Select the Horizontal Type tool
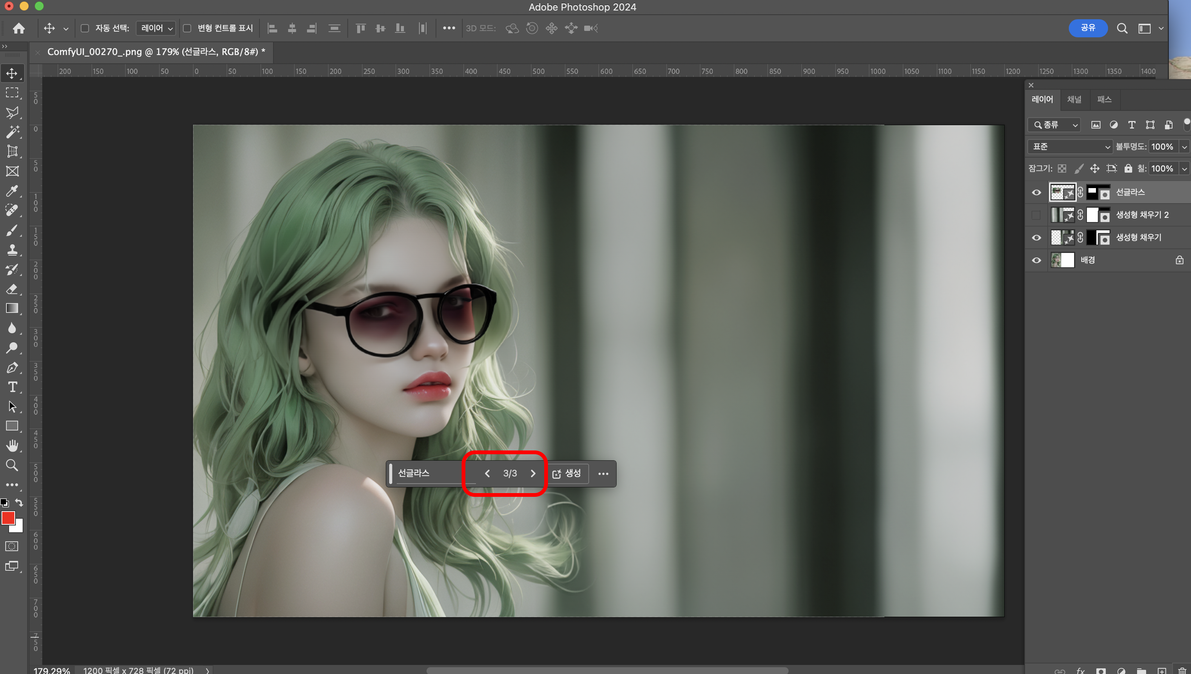The width and height of the screenshot is (1191, 674). (x=12, y=386)
